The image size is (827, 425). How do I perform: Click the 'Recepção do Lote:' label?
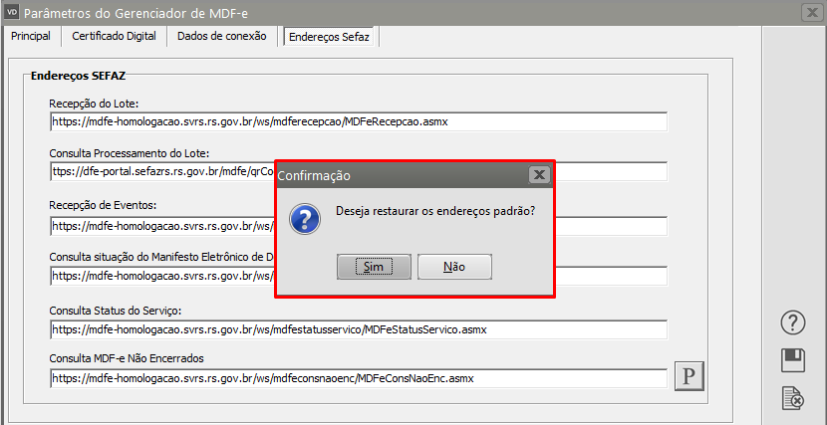tap(94, 103)
